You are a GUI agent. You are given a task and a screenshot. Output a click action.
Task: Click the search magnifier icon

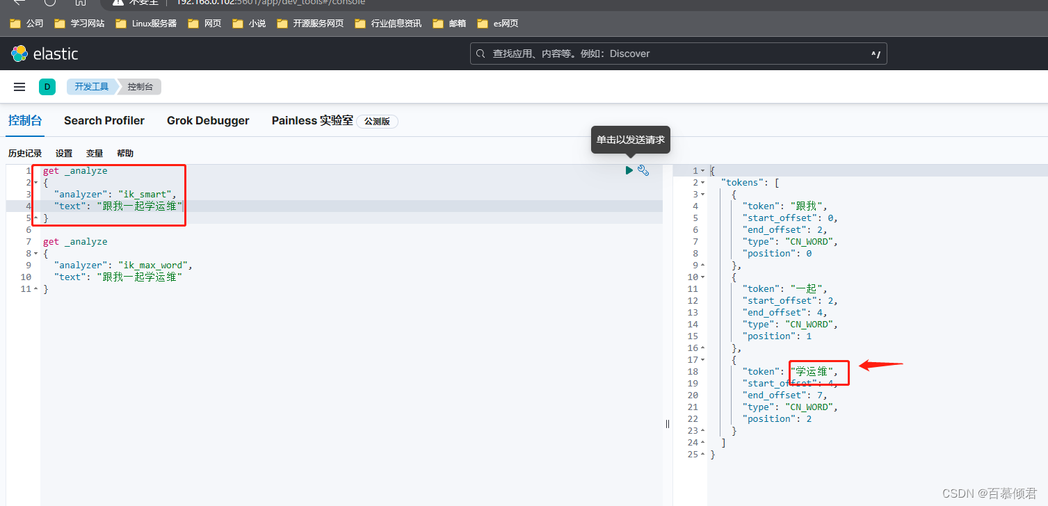[x=481, y=54]
